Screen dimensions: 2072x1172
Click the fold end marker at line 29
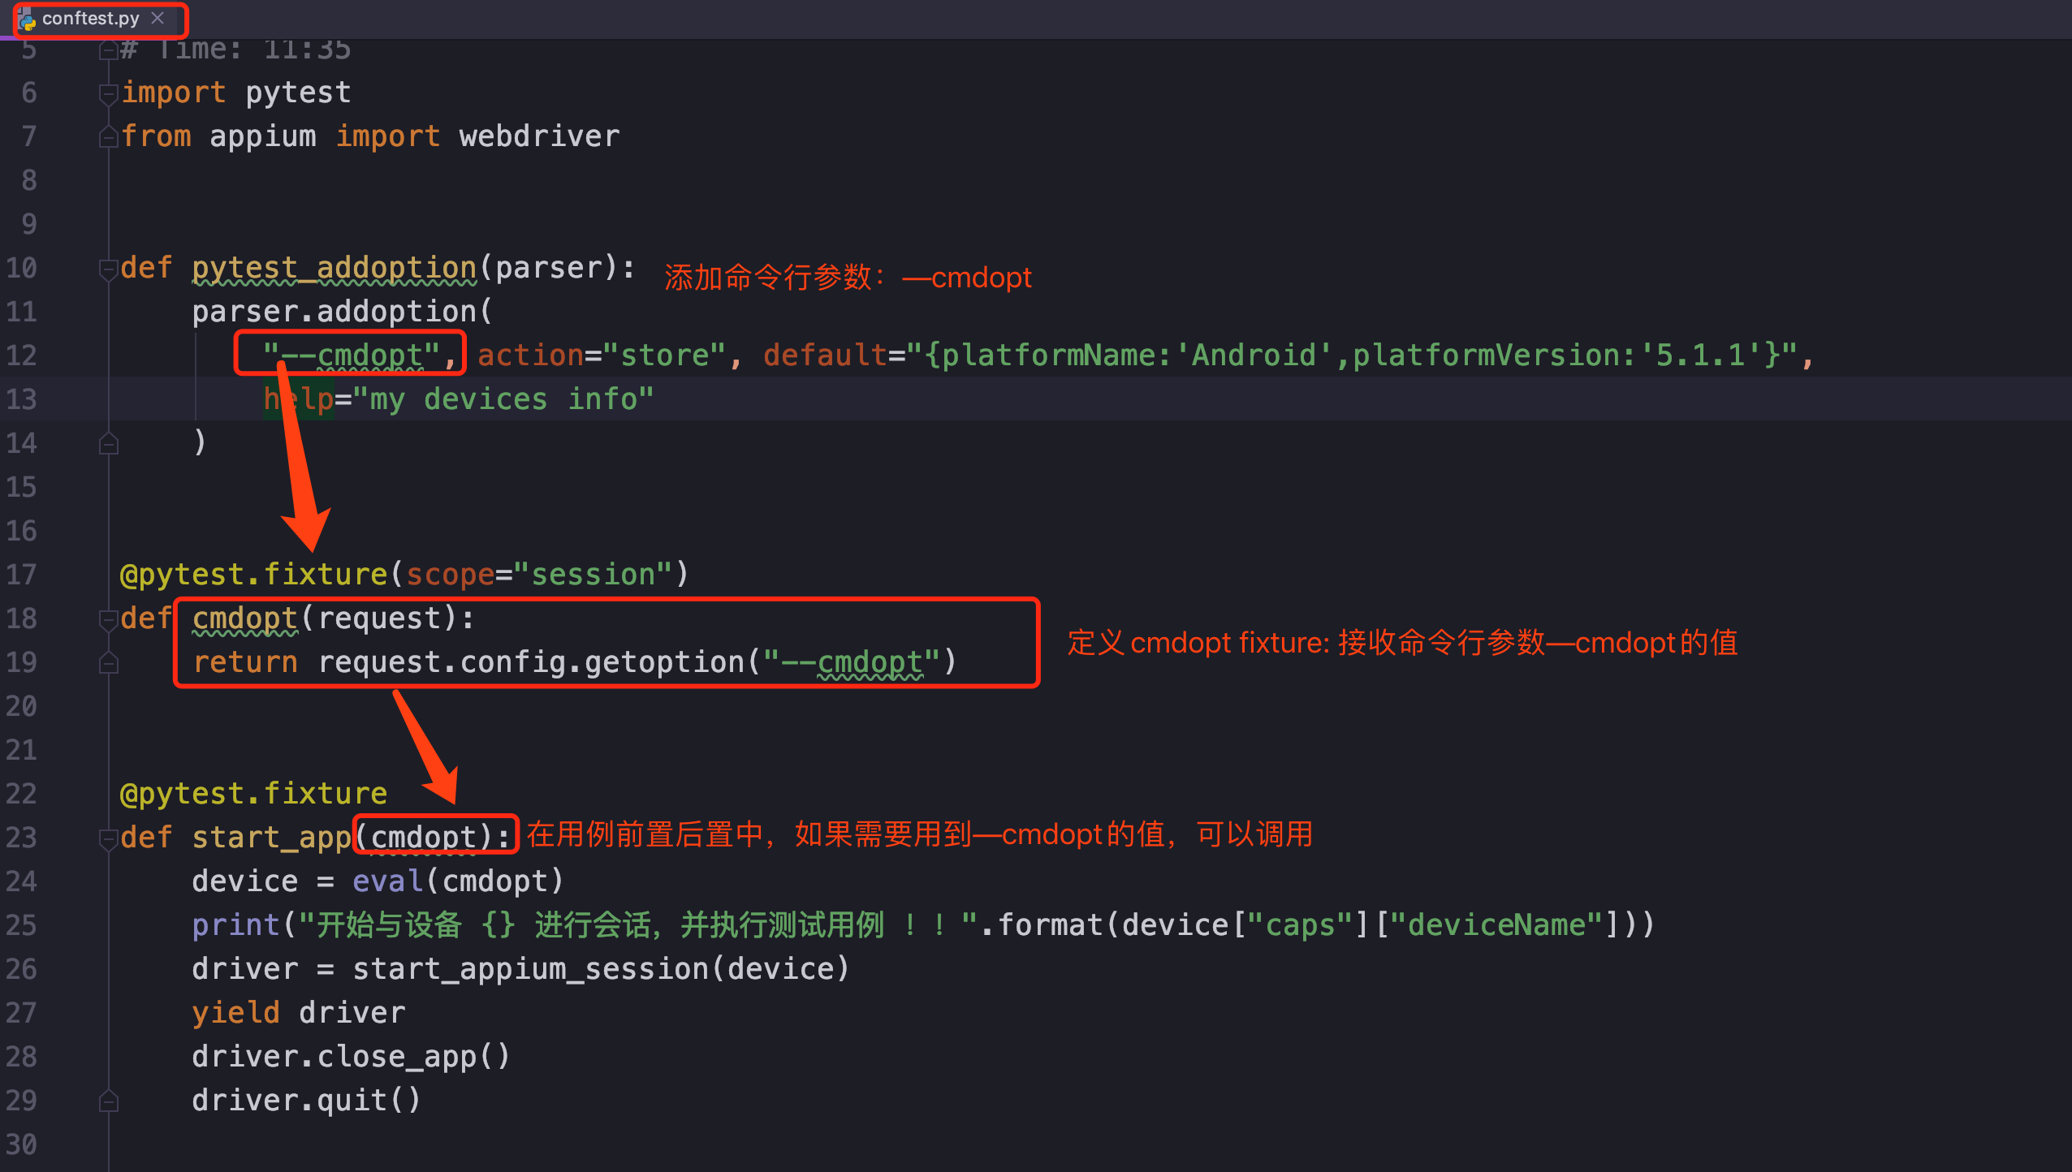tap(108, 1101)
